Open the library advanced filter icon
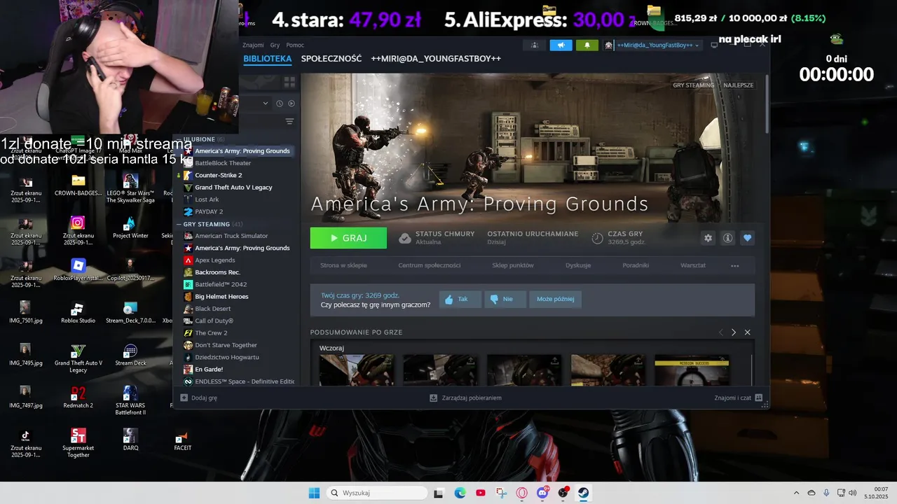 coord(289,122)
